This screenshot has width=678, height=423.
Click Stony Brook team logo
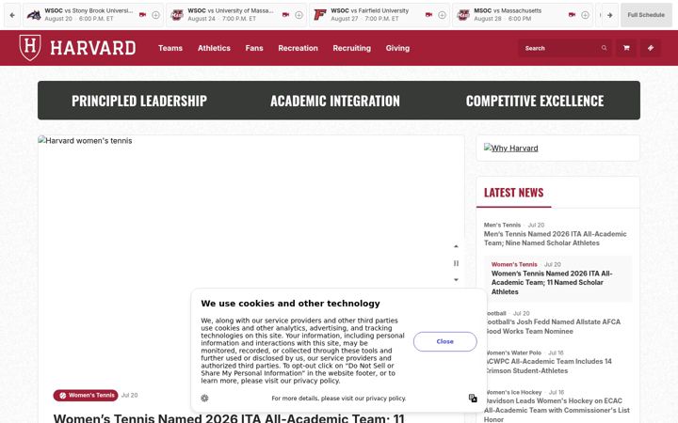point(34,15)
